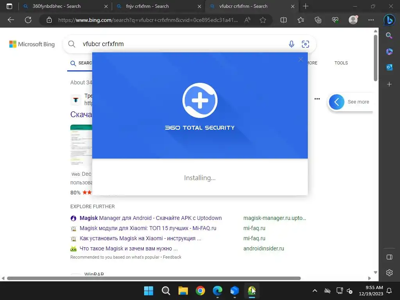The height and width of the screenshot is (300, 400).
Task: Open Как установить Magisk на Xiaomi link
Action: pyautogui.click(x=140, y=238)
